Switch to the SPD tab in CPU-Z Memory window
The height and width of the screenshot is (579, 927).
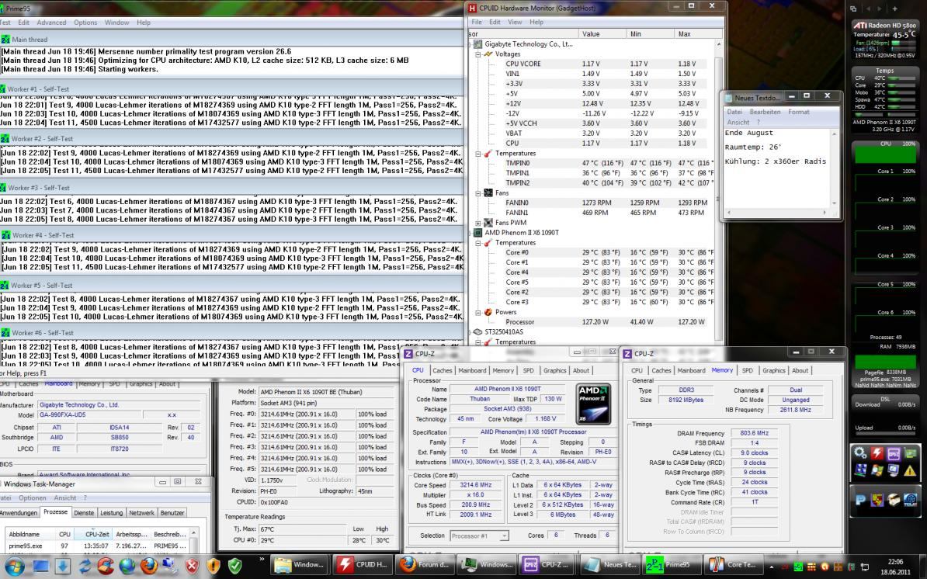click(x=748, y=370)
